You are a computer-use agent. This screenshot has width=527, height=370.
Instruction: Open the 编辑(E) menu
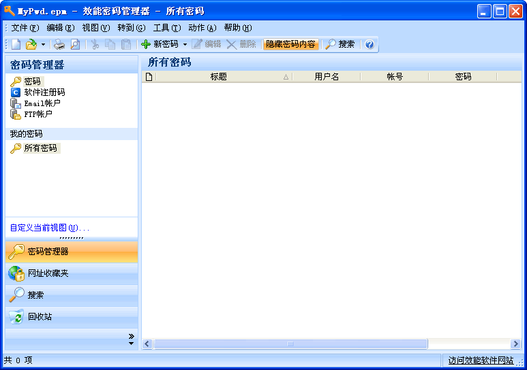tap(61, 28)
